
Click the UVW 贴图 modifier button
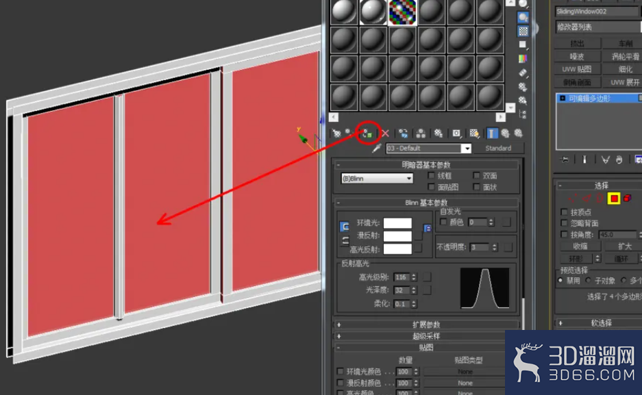[578, 70]
